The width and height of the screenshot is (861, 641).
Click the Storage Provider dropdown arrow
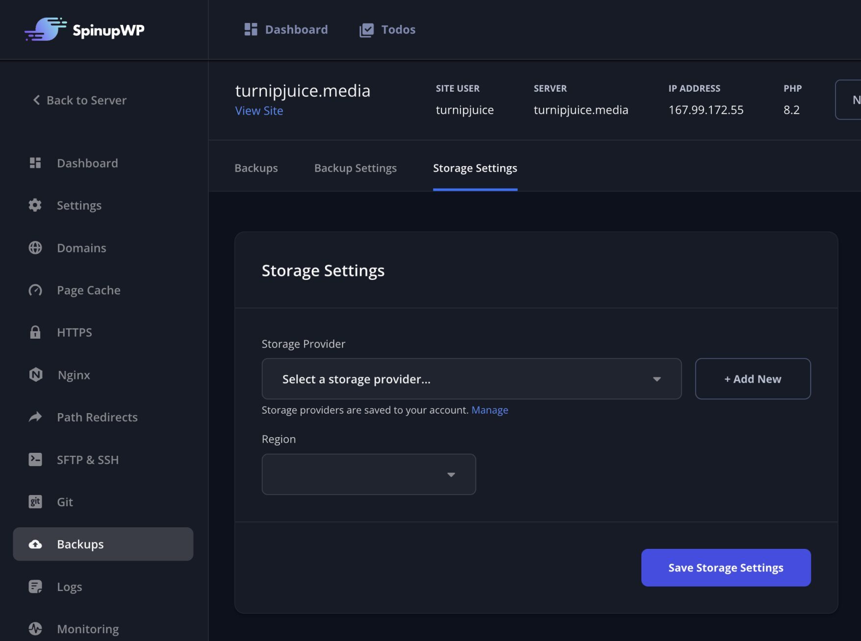(x=657, y=379)
